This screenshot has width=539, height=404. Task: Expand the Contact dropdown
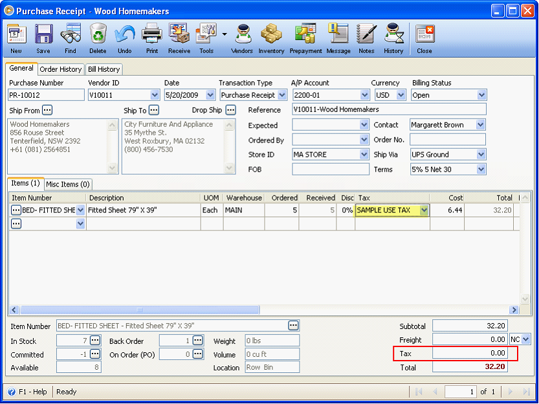click(x=481, y=125)
